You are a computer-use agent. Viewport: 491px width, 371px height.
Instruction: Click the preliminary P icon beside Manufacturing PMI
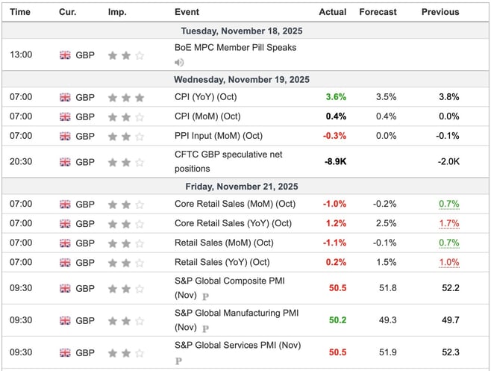tap(205, 328)
